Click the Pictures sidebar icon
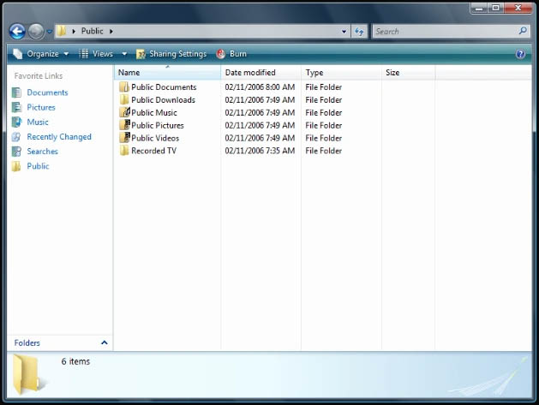Image resolution: width=539 pixels, height=405 pixels. pyautogui.click(x=16, y=107)
